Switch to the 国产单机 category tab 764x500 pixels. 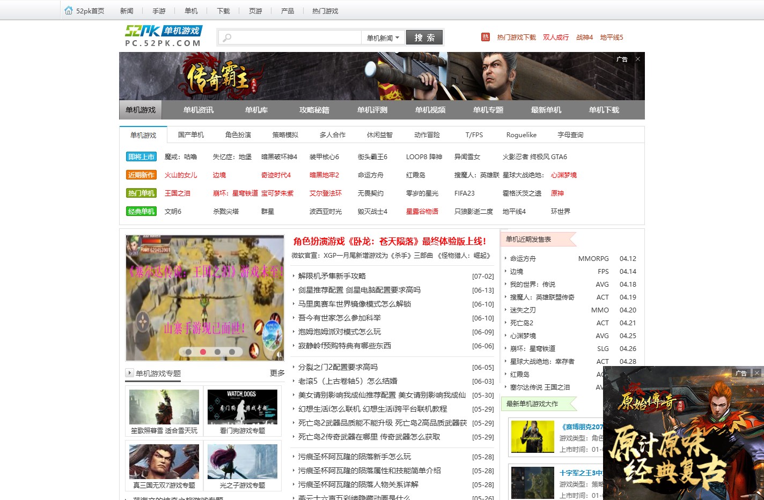tap(191, 135)
